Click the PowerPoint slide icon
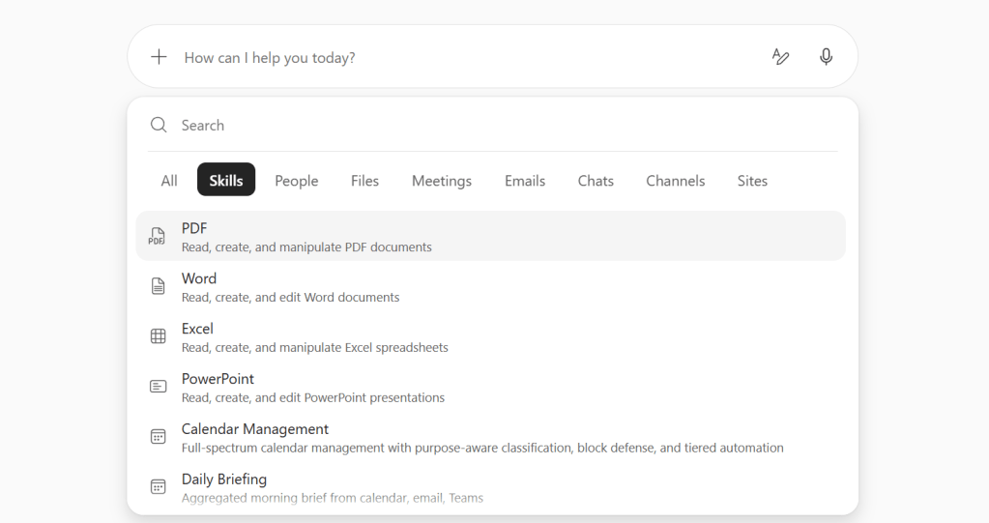 158,387
